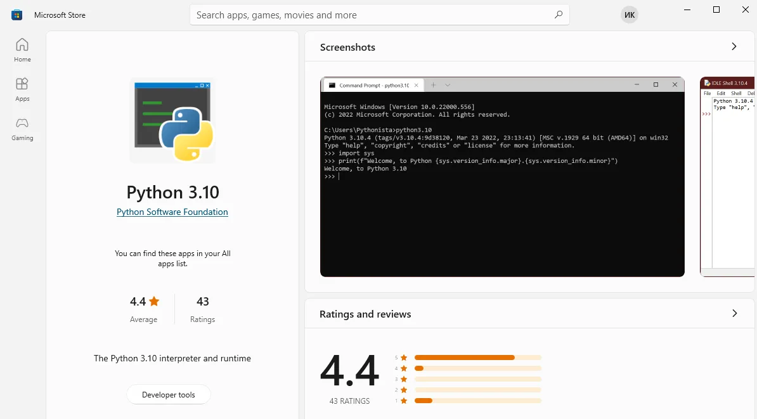Click the 1-star rating bar
The image size is (757, 419).
(478, 401)
